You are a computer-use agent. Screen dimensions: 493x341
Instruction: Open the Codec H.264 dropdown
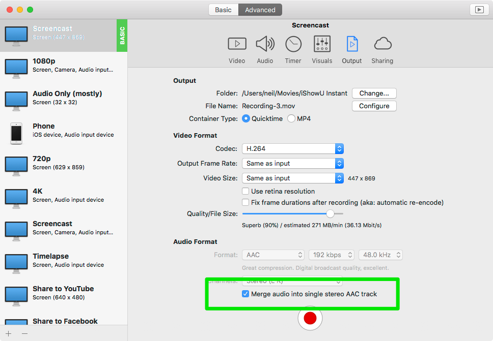tap(292, 149)
